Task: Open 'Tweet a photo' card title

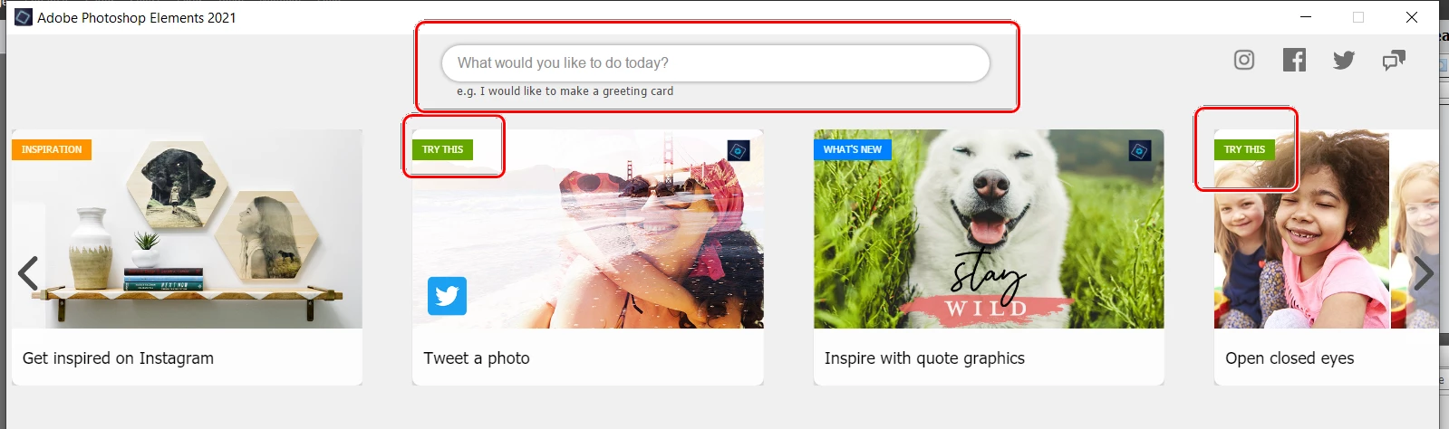Action: tap(477, 358)
